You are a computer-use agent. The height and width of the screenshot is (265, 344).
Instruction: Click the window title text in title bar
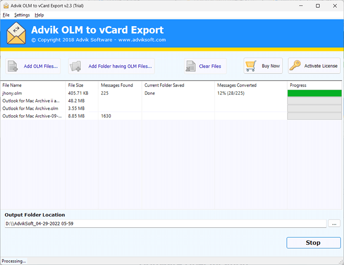[x=47, y=6]
